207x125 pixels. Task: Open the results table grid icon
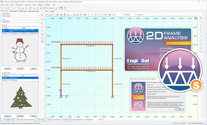(61, 8)
